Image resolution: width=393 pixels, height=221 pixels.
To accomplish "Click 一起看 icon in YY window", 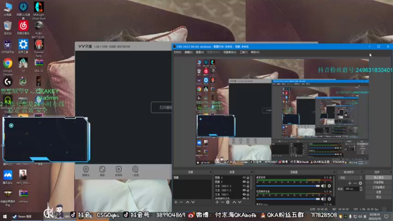I will pos(135,171).
